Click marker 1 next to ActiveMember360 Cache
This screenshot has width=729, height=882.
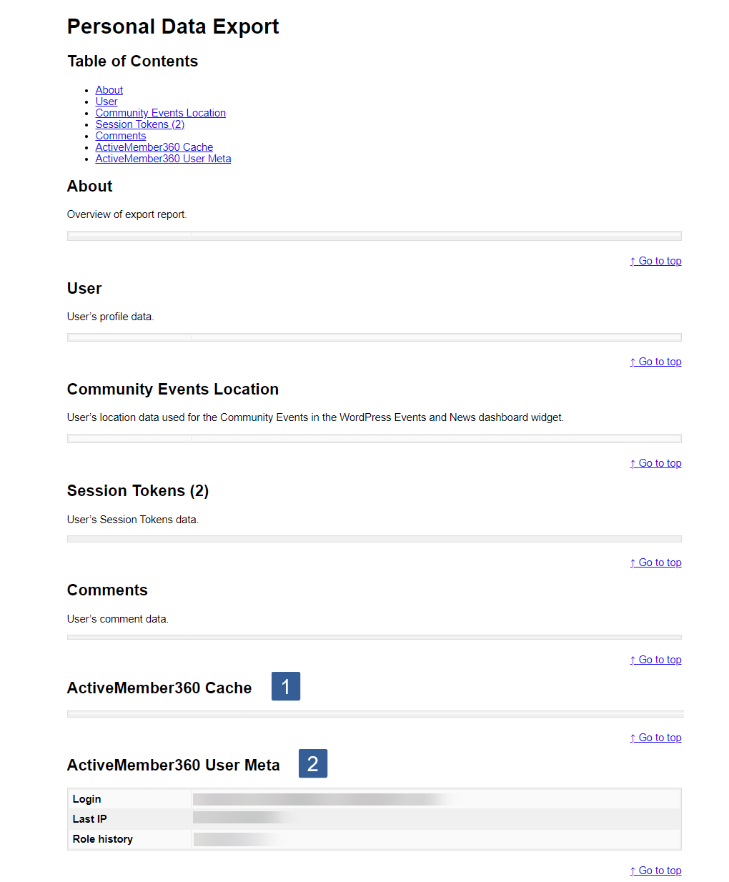click(x=285, y=686)
